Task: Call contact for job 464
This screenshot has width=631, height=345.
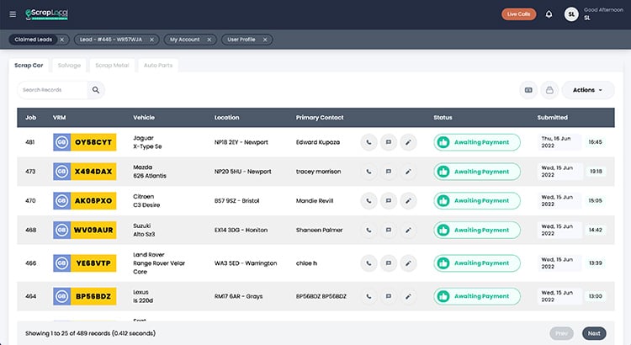Action: [x=369, y=296]
